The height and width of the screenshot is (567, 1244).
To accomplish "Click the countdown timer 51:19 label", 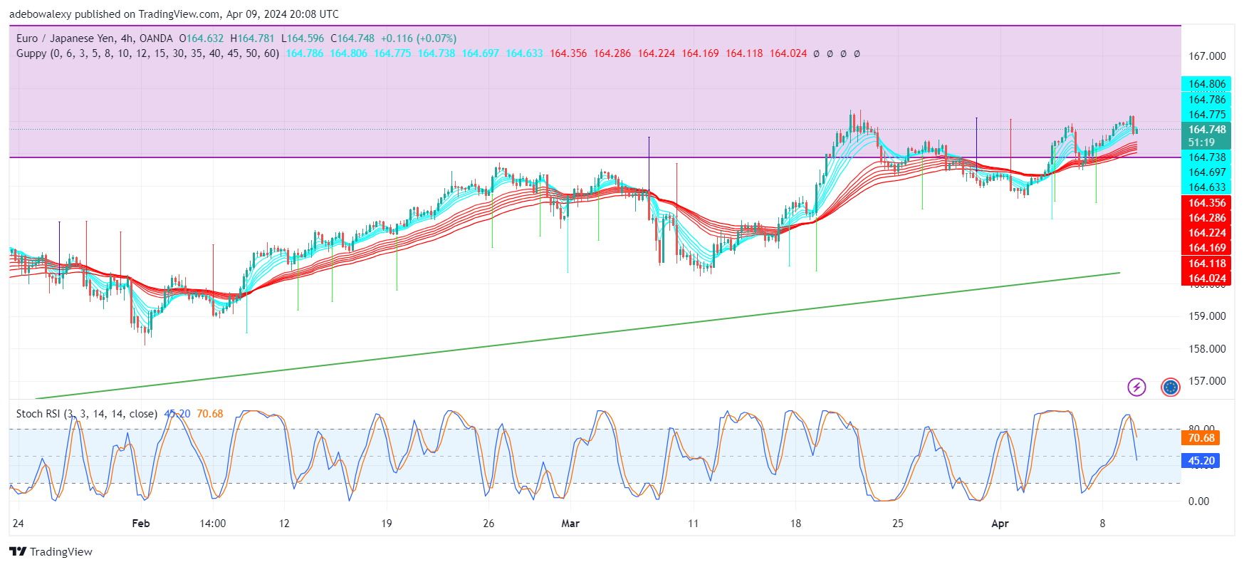I will pyautogui.click(x=1201, y=142).
